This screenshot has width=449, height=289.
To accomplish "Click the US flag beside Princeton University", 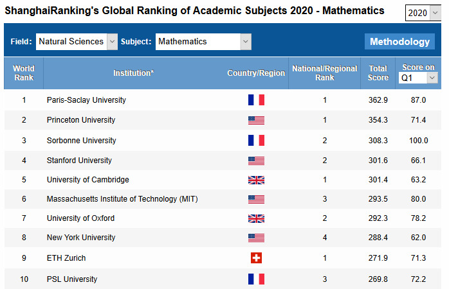I will [x=256, y=120].
